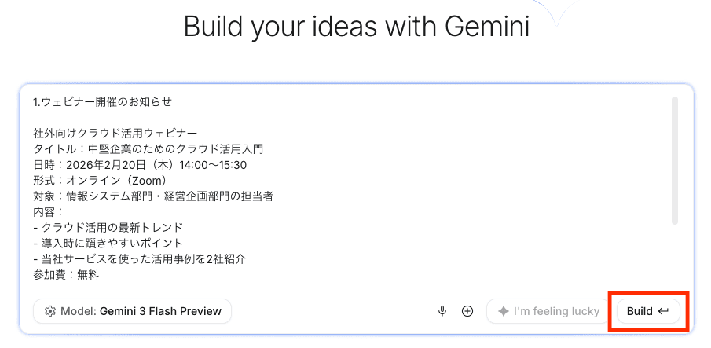Click the タイトル:中堅企業のための line

click(148, 149)
